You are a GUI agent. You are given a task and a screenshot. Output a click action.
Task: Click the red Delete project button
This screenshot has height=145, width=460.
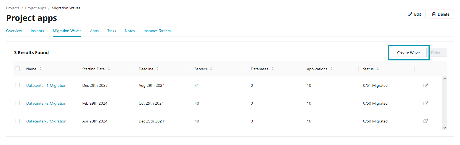440,14
